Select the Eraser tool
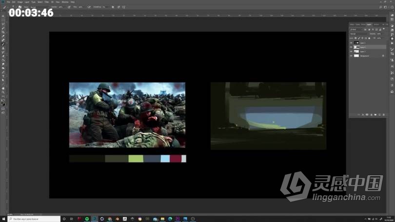Image resolution: width=395 pixels, height=222 pixels. pos(3,56)
